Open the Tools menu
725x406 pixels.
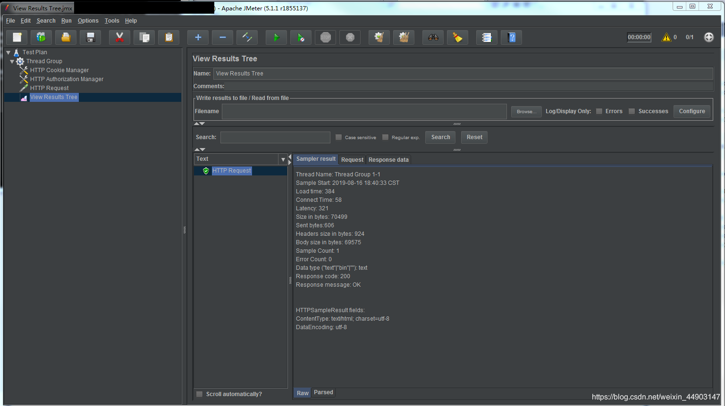click(x=112, y=21)
